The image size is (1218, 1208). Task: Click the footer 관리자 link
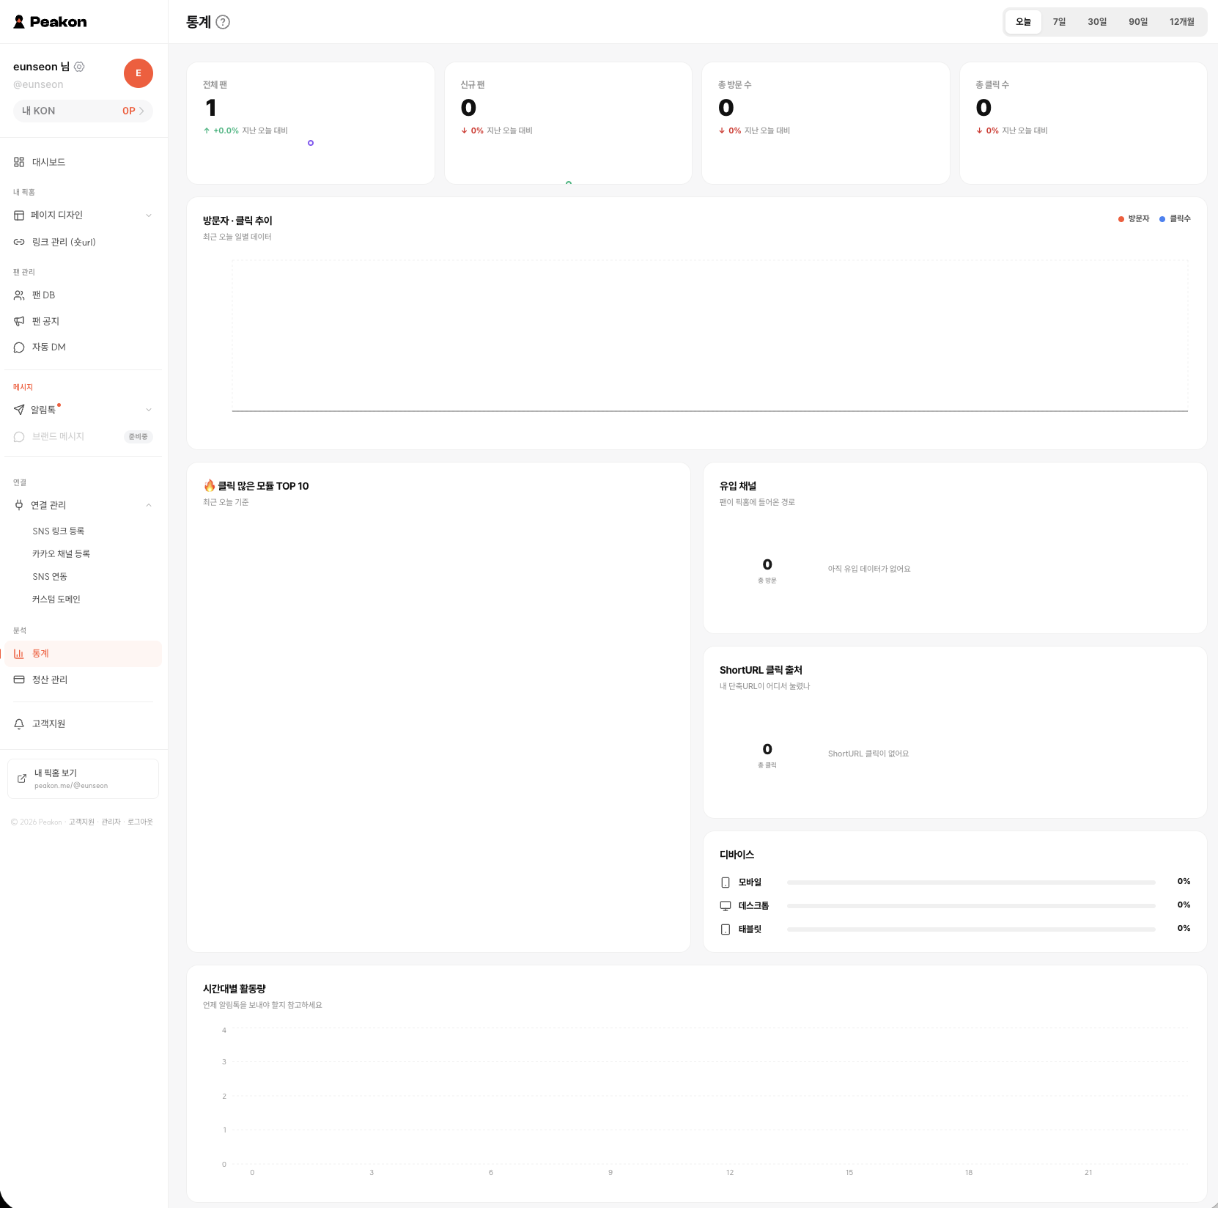(x=111, y=822)
